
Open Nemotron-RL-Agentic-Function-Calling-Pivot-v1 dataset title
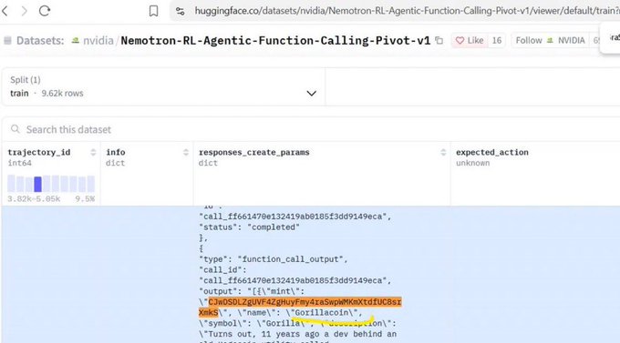pos(275,40)
